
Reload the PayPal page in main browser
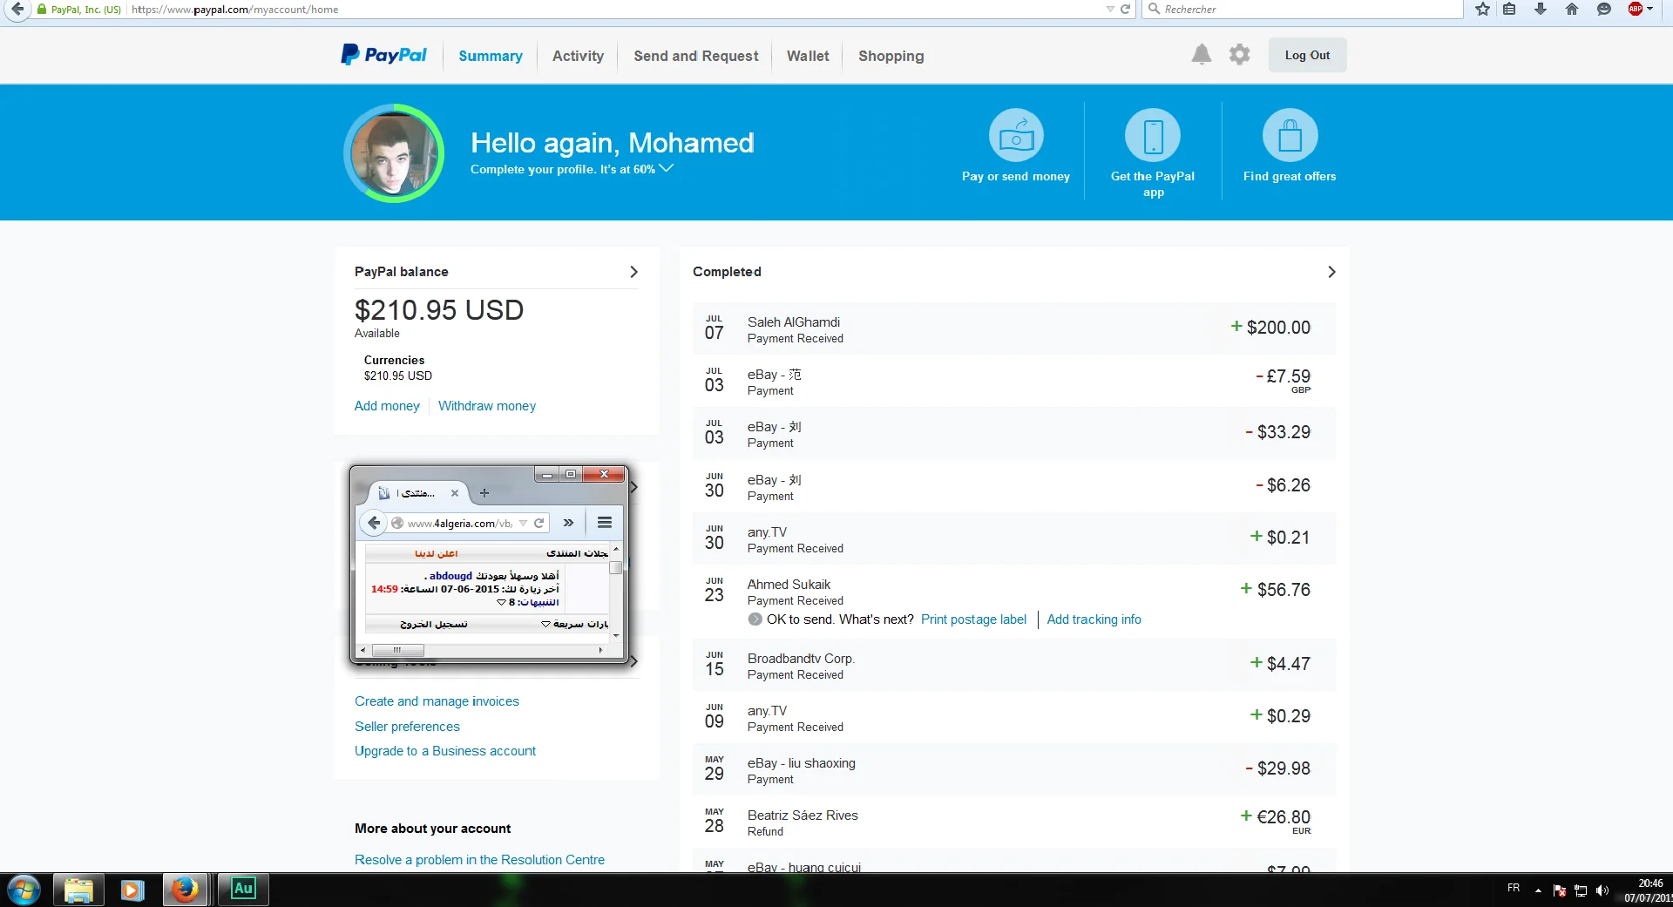[x=1125, y=10]
